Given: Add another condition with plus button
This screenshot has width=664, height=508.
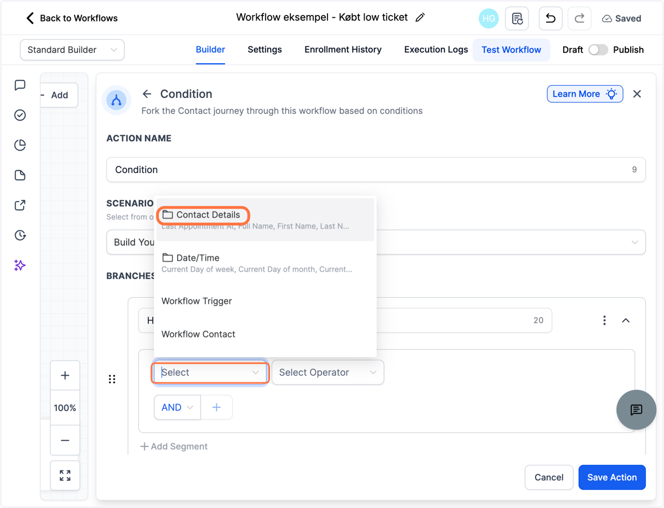Looking at the screenshot, I should 216,407.
